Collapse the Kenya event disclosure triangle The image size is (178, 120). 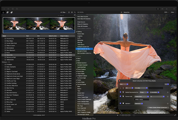2,62
